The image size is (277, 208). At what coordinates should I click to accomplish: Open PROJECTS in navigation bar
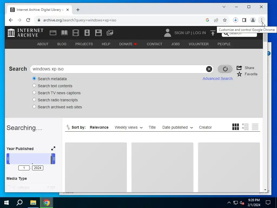(x=84, y=44)
